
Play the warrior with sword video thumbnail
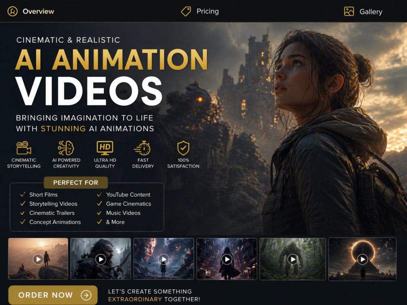101,259
